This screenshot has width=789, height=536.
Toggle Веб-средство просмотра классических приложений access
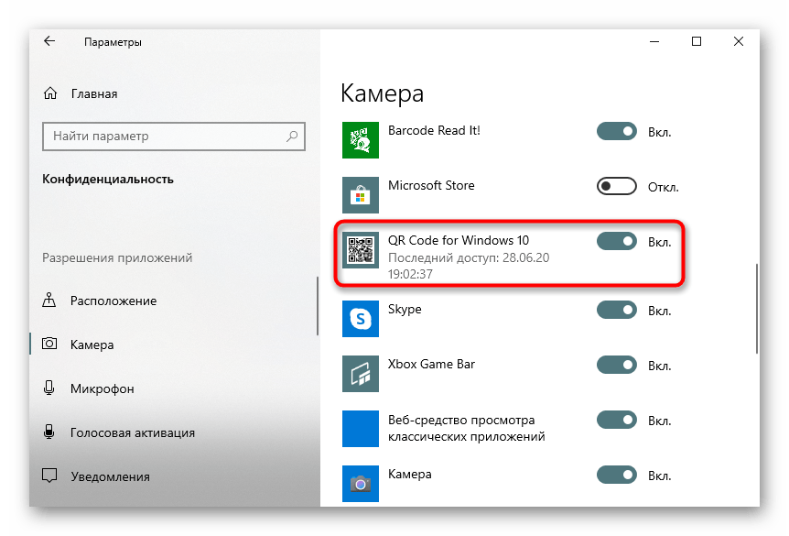pos(616,421)
